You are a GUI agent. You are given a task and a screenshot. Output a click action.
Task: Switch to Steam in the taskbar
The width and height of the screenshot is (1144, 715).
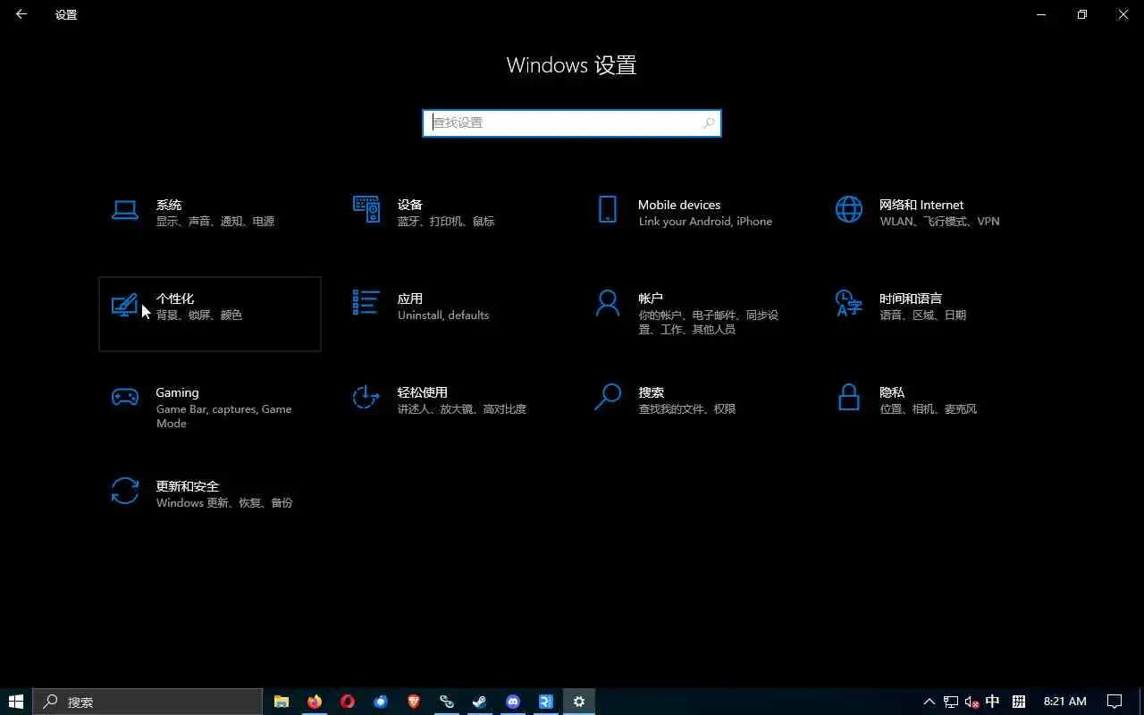coord(480,702)
